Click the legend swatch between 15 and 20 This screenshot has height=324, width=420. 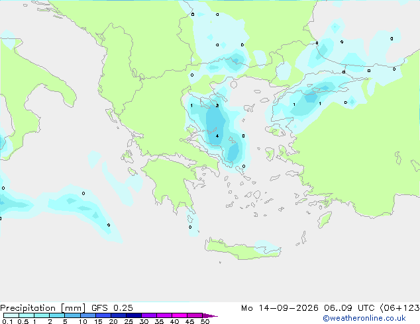(103, 315)
